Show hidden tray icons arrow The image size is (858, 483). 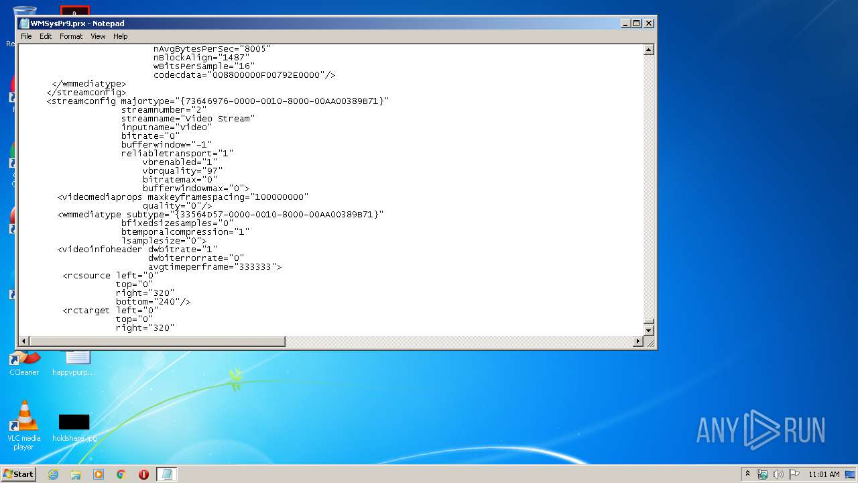[747, 474]
